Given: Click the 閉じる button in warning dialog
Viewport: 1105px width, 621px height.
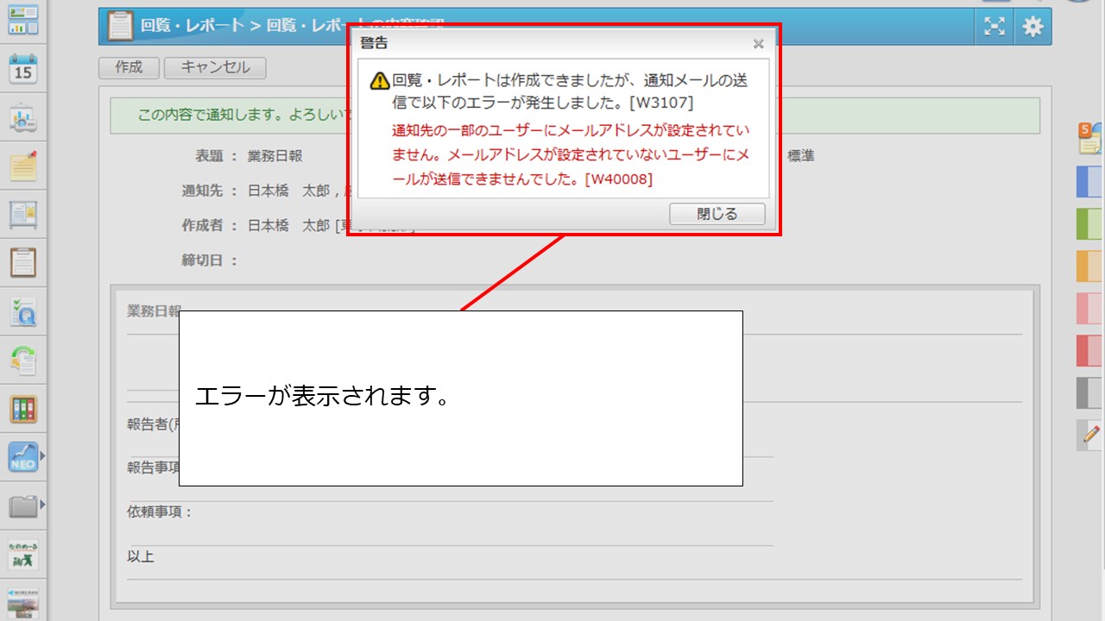Looking at the screenshot, I should [717, 214].
